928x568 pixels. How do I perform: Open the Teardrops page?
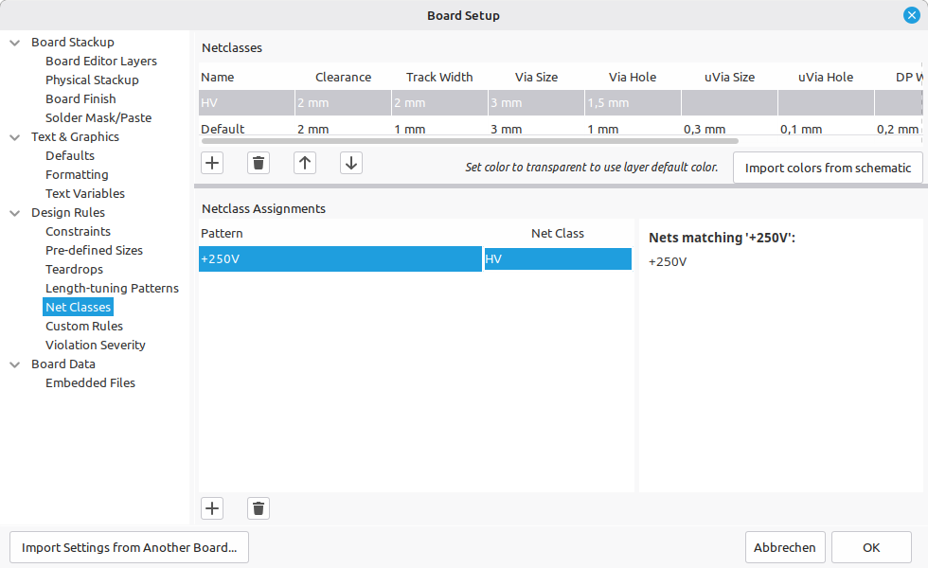tap(74, 269)
